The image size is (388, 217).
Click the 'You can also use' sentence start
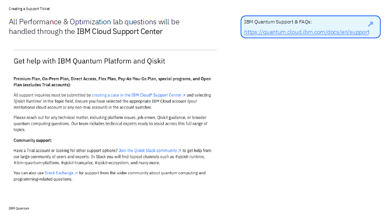(x=29, y=173)
